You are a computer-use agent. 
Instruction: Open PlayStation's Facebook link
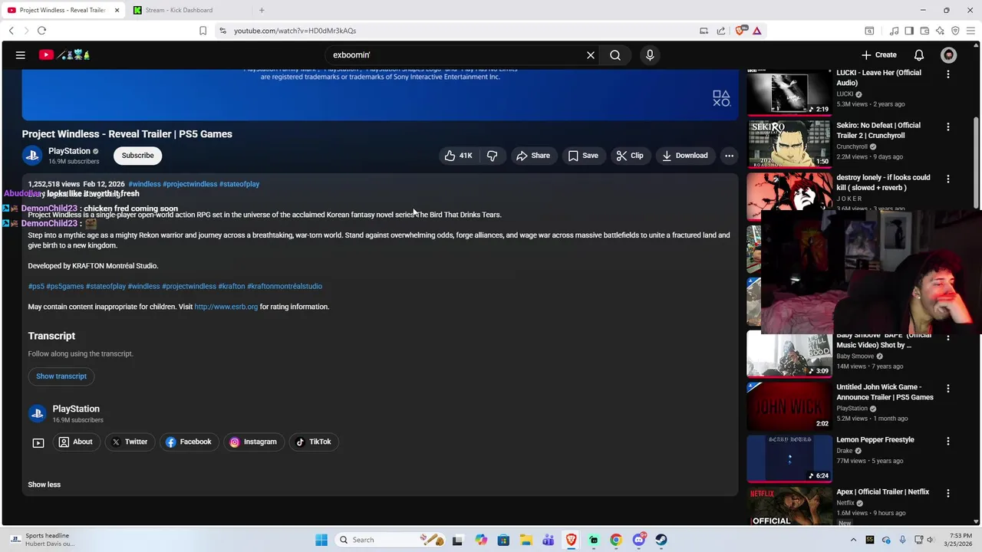pos(189,442)
